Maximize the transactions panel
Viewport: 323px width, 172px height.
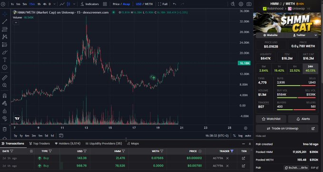click(250, 144)
